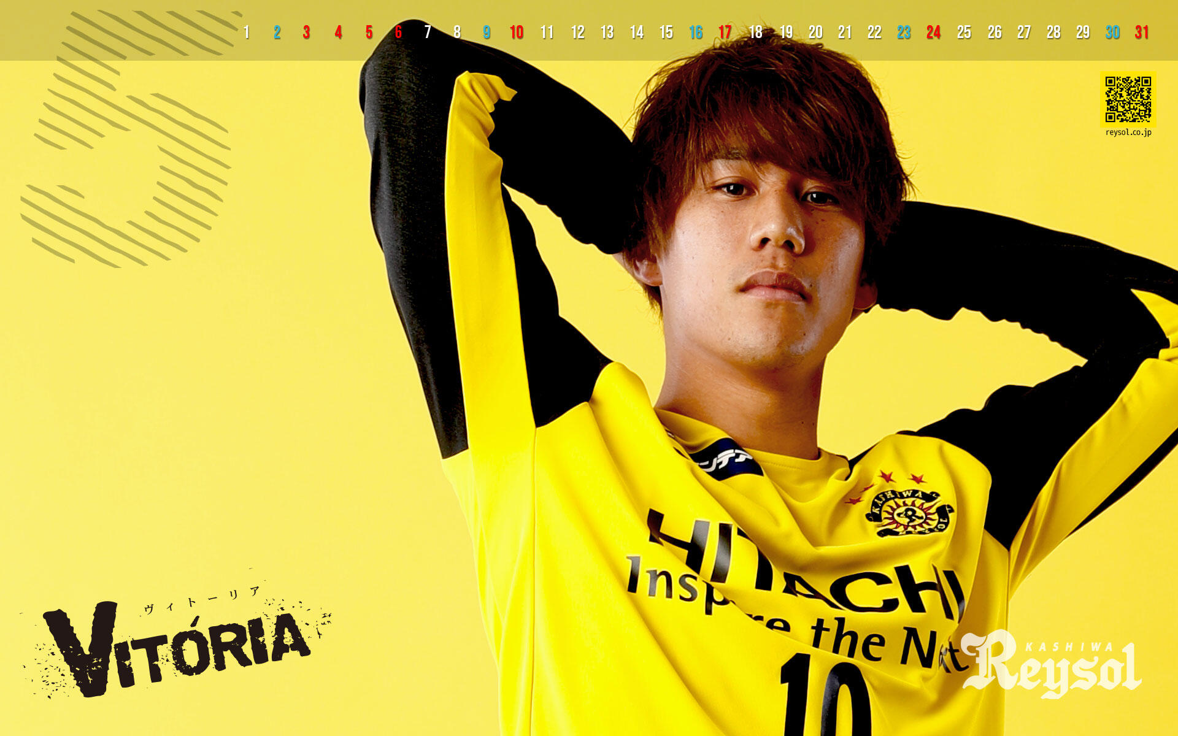Click calendar day 1
This screenshot has height=736, width=1178.
[x=247, y=33]
